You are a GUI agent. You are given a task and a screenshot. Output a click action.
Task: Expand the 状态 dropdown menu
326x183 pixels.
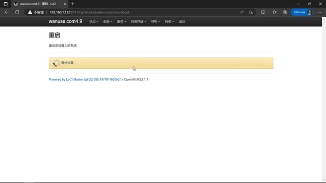tap(94, 21)
